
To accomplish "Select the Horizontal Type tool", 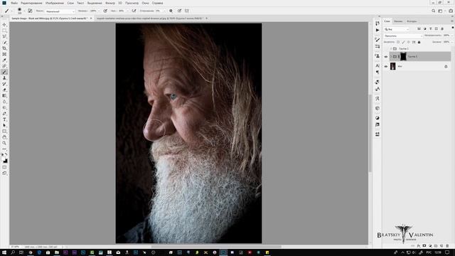I will (4, 119).
